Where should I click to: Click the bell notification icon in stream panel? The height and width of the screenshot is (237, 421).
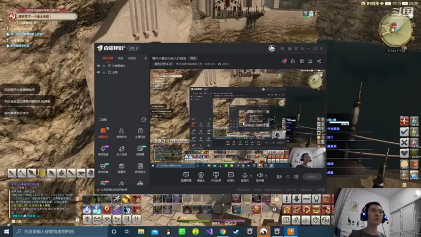tap(310, 61)
